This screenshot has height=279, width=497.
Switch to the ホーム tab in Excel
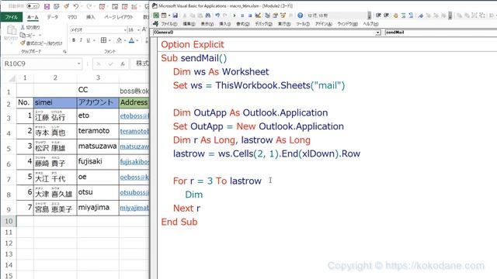point(33,17)
